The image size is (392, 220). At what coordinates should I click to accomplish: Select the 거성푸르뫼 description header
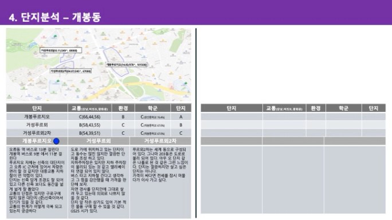pos(99,141)
